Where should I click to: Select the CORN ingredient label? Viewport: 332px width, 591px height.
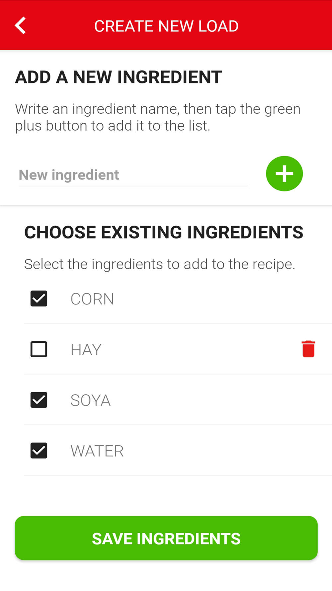[x=92, y=299]
